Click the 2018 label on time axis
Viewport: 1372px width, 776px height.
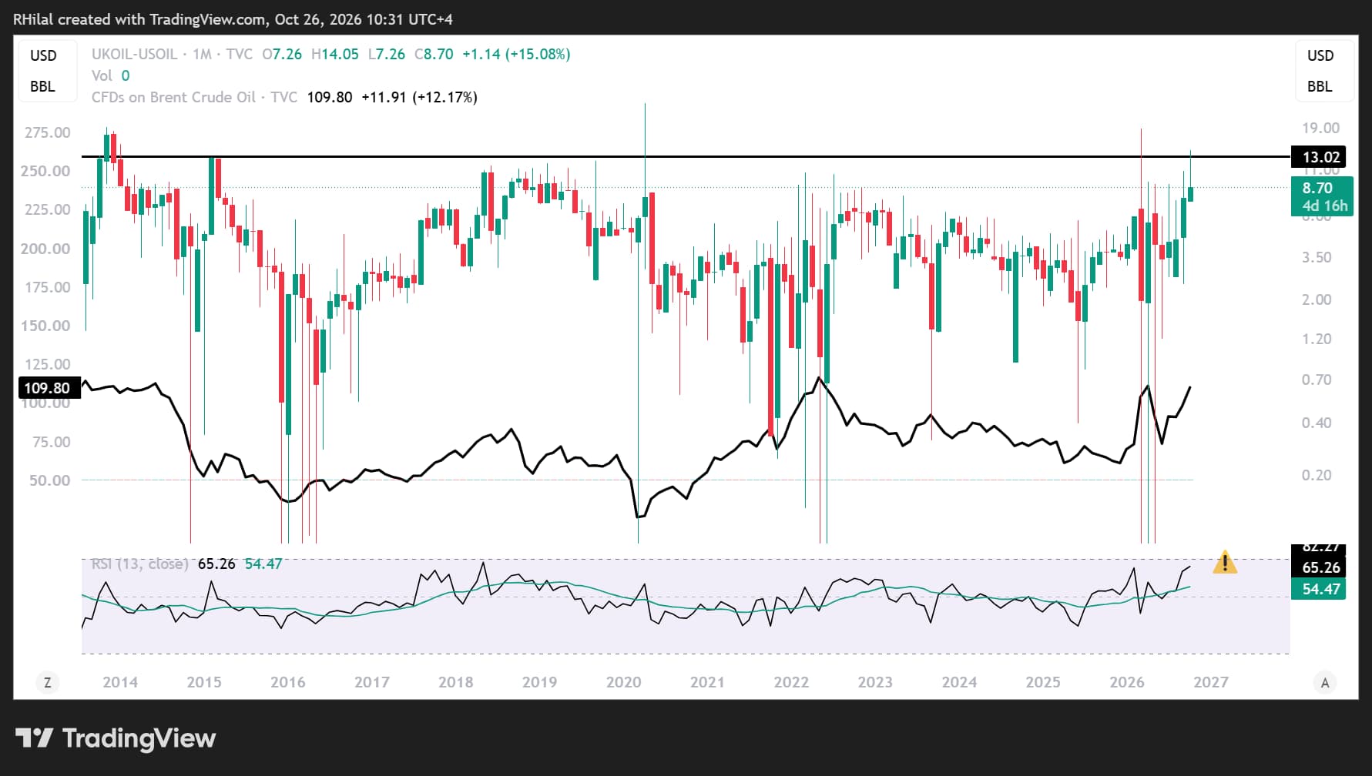[456, 682]
